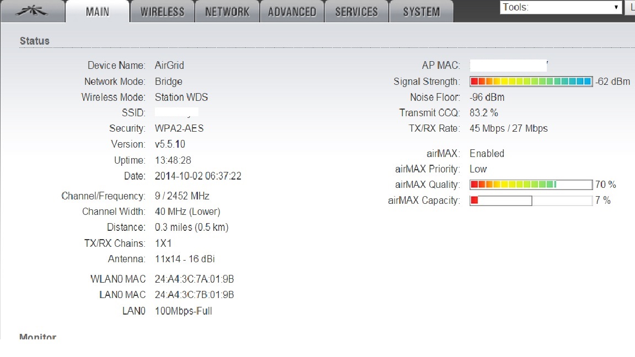This screenshot has height=357, width=635.
Task: Select the TX/RX Chains value 1X1
Action: point(163,244)
